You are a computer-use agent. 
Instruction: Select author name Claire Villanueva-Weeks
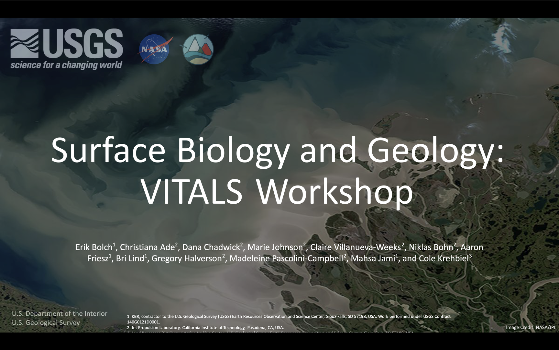[x=355, y=247]
